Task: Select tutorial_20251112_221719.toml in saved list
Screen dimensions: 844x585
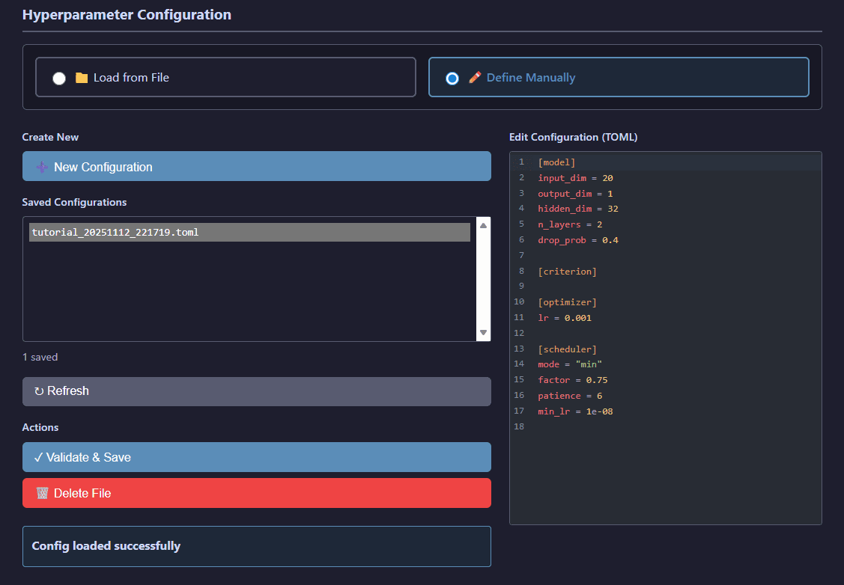Action: (x=250, y=232)
